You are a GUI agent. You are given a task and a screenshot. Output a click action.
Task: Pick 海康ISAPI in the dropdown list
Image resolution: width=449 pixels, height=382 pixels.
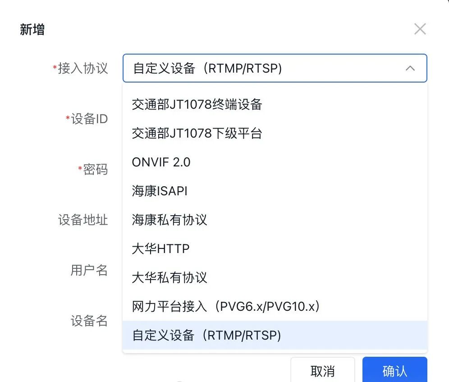(x=160, y=191)
